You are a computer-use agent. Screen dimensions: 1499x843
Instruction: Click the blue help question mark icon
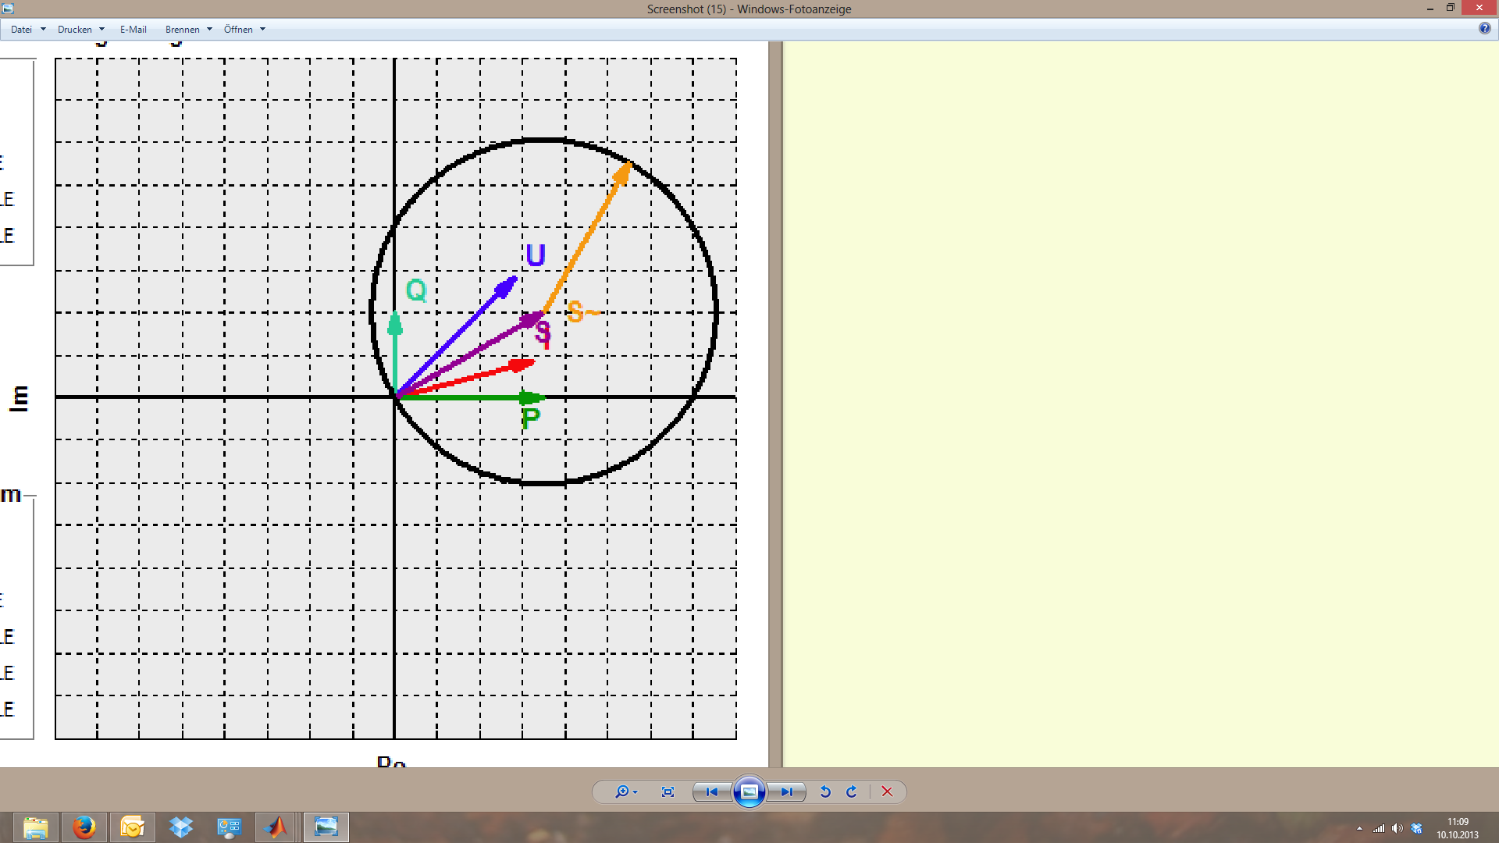pyautogui.click(x=1484, y=29)
